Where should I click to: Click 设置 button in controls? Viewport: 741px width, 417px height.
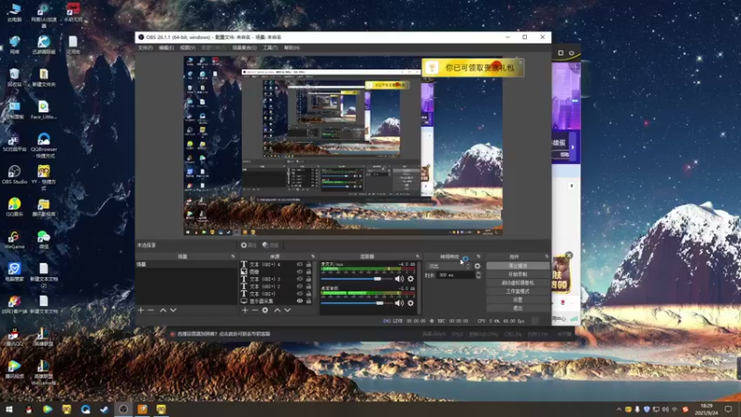[518, 299]
